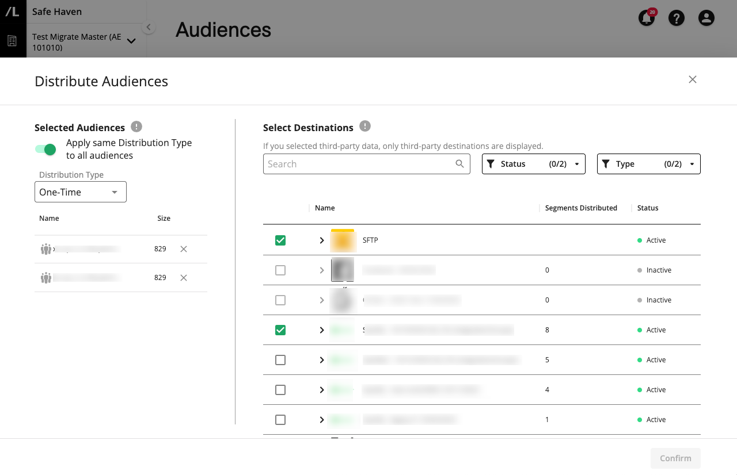Check the destination row with 5 segments distributed
This screenshot has width=737, height=475.
(280, 359)
